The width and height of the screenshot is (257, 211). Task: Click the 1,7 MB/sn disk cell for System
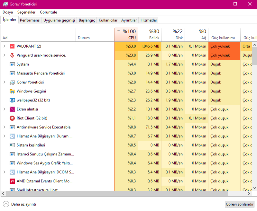point(173,64)
